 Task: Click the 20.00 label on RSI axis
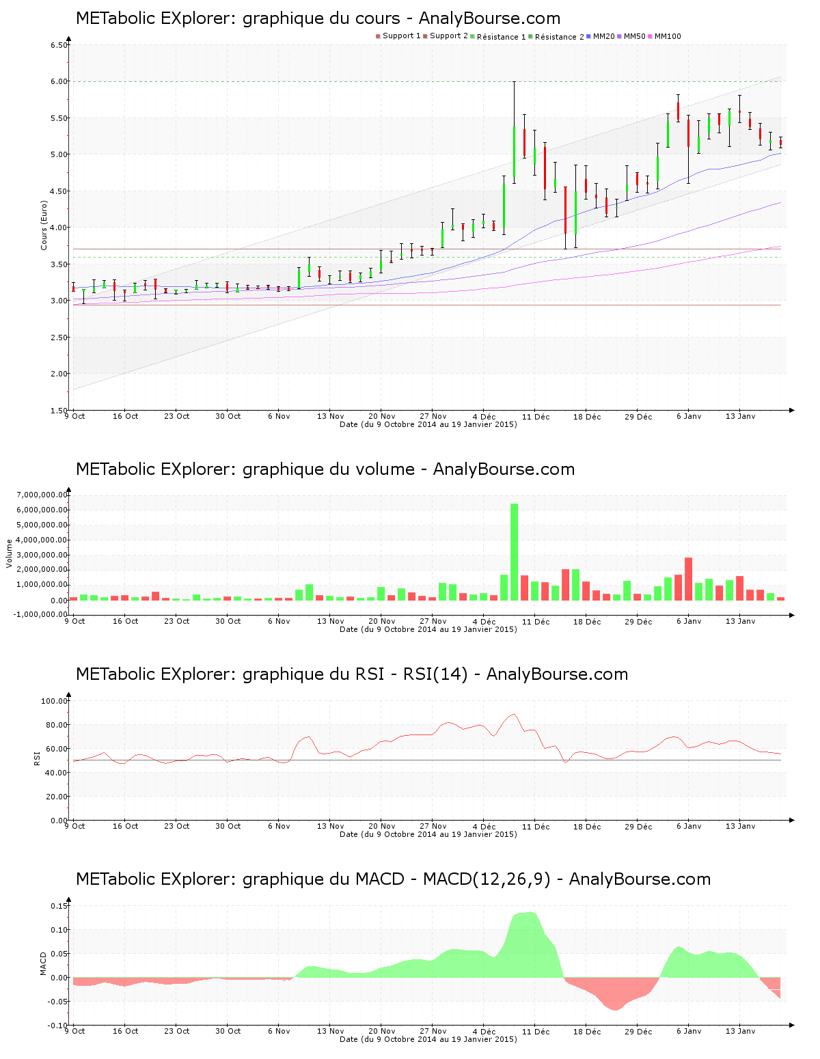tap(57, 797)
